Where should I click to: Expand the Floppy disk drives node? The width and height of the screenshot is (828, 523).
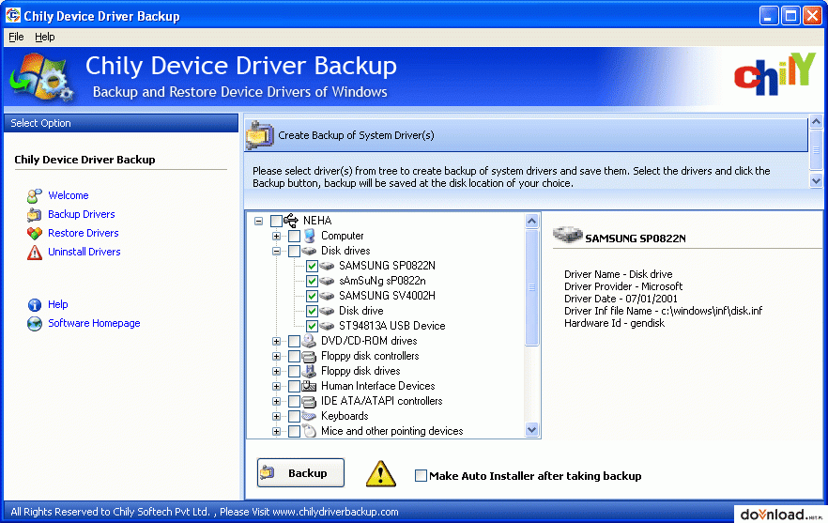coord(276,372)
